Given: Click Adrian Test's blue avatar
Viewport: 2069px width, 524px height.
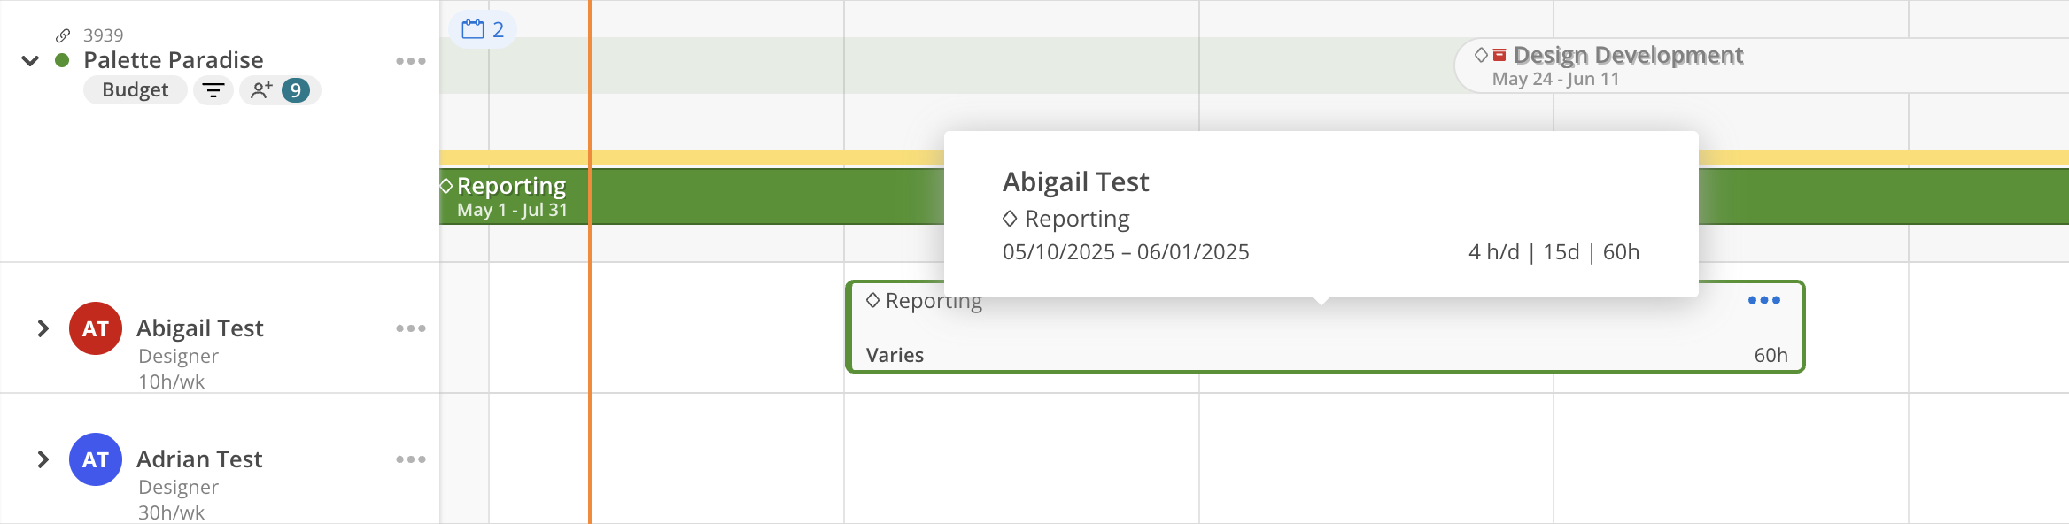Looking at the screenshot, I should pyautogui.click(x=96, y=459).
